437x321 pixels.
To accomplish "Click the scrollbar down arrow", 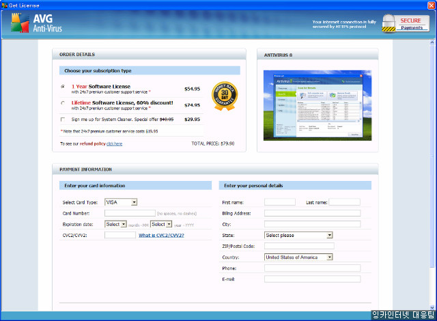I will pos(432,307).
